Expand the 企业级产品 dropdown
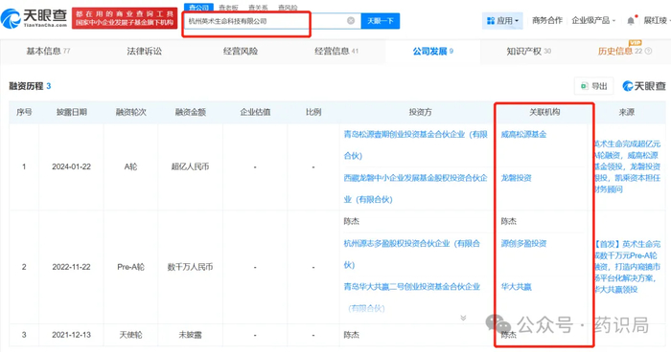This screenshot has width=671, height=352. (593, 20)
